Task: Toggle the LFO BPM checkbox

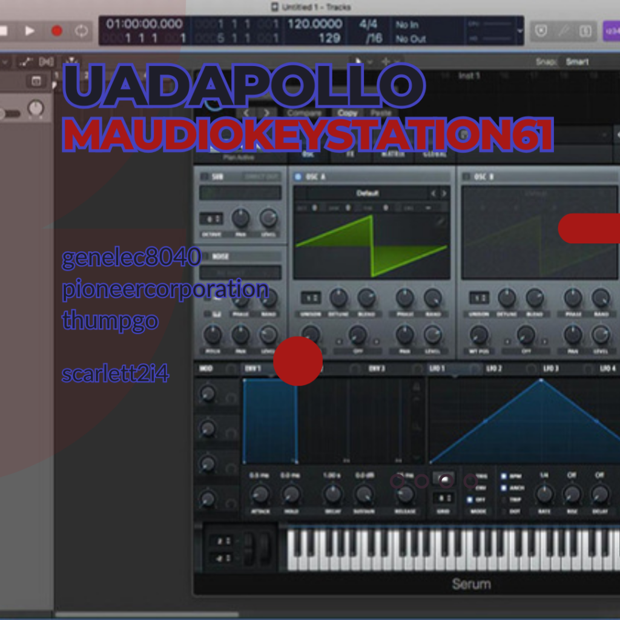Action: click(504, 476)
